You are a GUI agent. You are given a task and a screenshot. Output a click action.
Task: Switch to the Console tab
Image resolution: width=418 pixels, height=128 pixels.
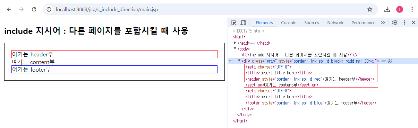click(x=289, y=22)
